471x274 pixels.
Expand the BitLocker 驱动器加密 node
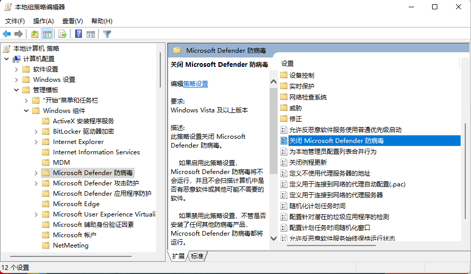tap(36, 132)
